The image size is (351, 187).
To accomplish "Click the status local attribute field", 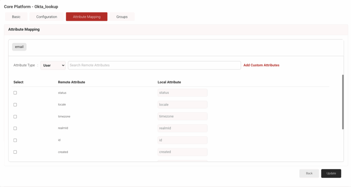I will (x=182, y=93).
